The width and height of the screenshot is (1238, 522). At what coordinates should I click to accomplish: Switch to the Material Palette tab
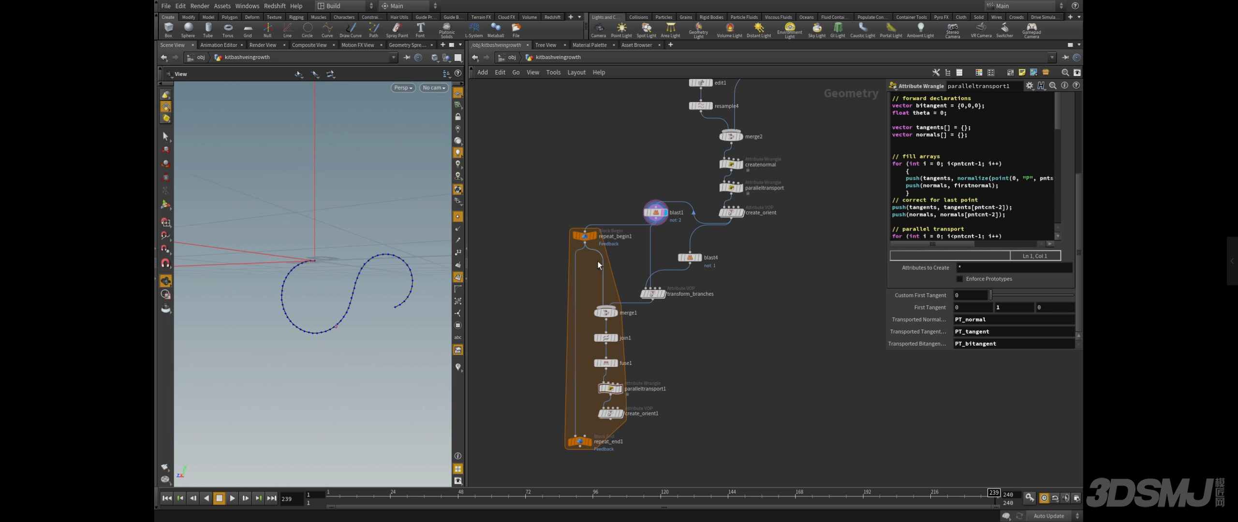[590, 45]
